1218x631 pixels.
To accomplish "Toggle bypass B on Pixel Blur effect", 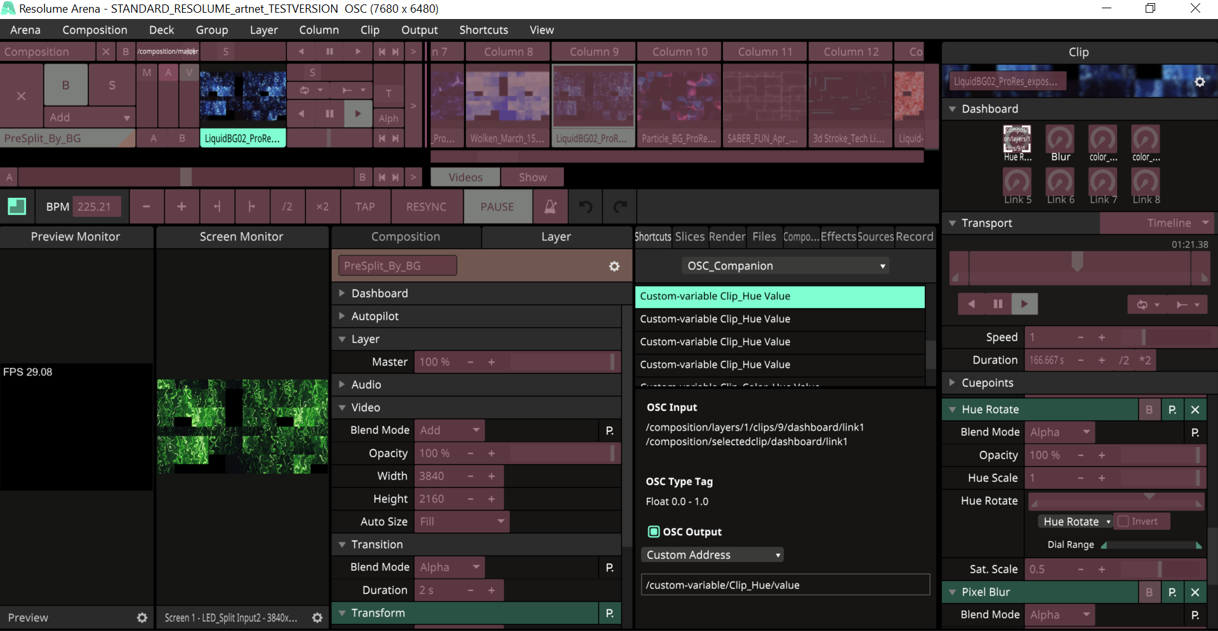I will pos(1148,592).
